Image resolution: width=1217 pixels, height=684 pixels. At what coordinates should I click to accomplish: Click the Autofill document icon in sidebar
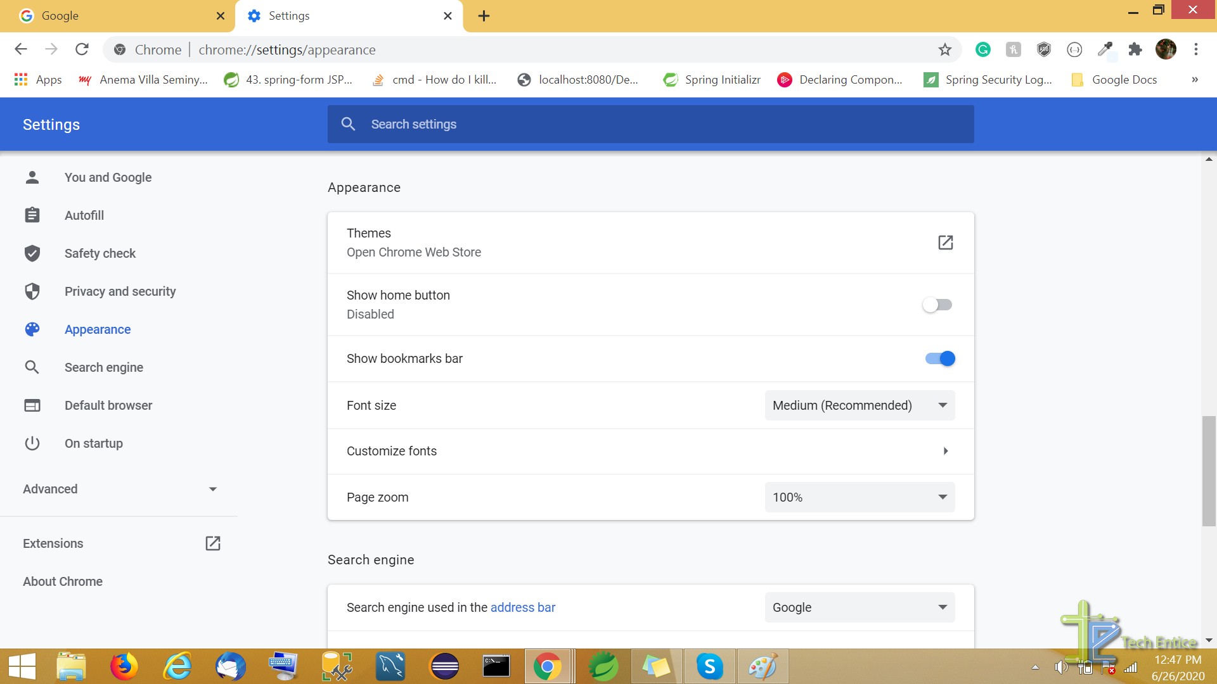32,215
